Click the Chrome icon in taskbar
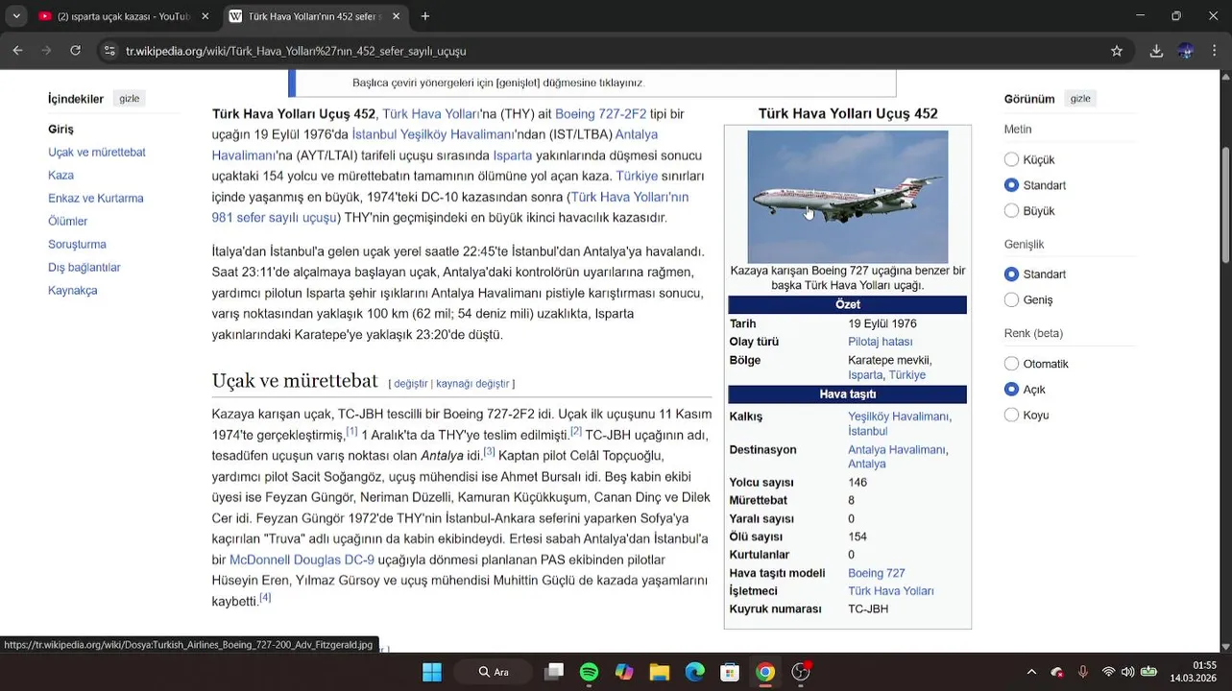The image size is (1232, 691). [765, 672]
